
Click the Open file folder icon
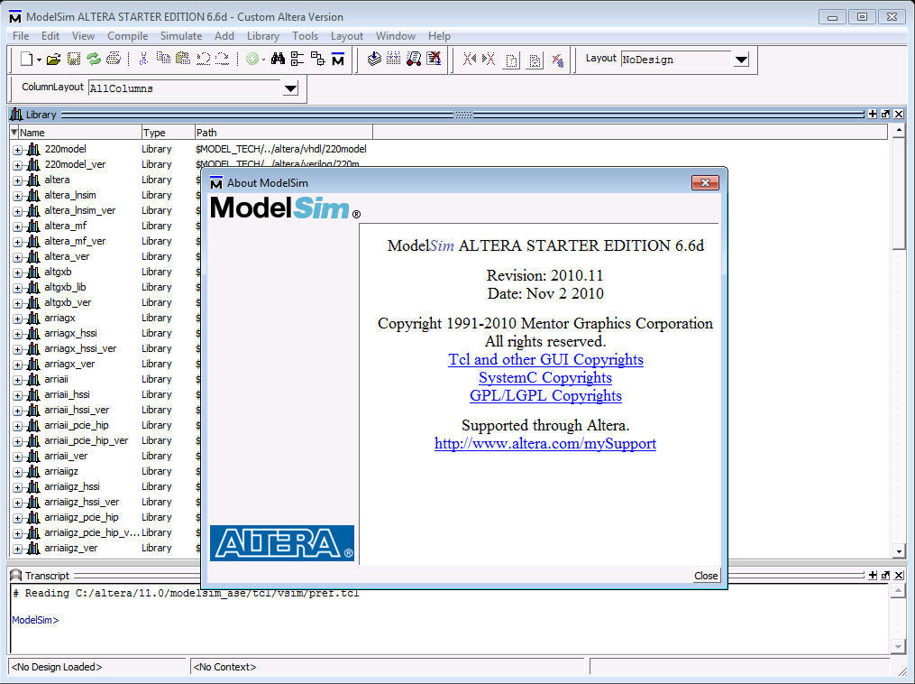point(54,60)
